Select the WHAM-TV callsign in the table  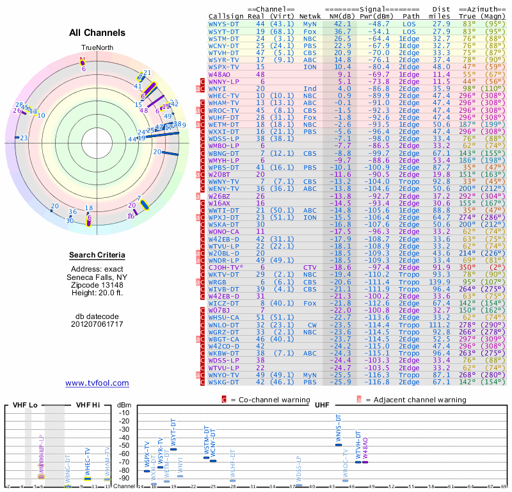click(223, 103)
